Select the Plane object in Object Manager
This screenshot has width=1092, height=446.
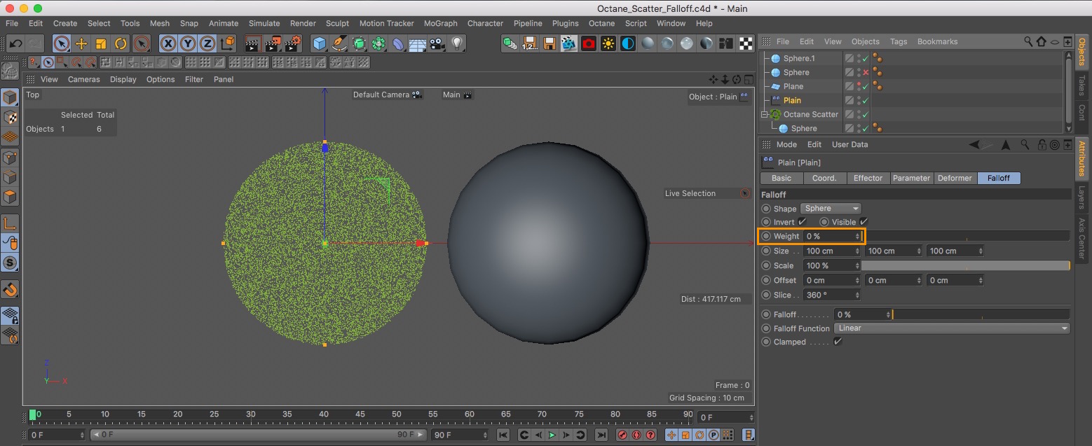(793, 86)
